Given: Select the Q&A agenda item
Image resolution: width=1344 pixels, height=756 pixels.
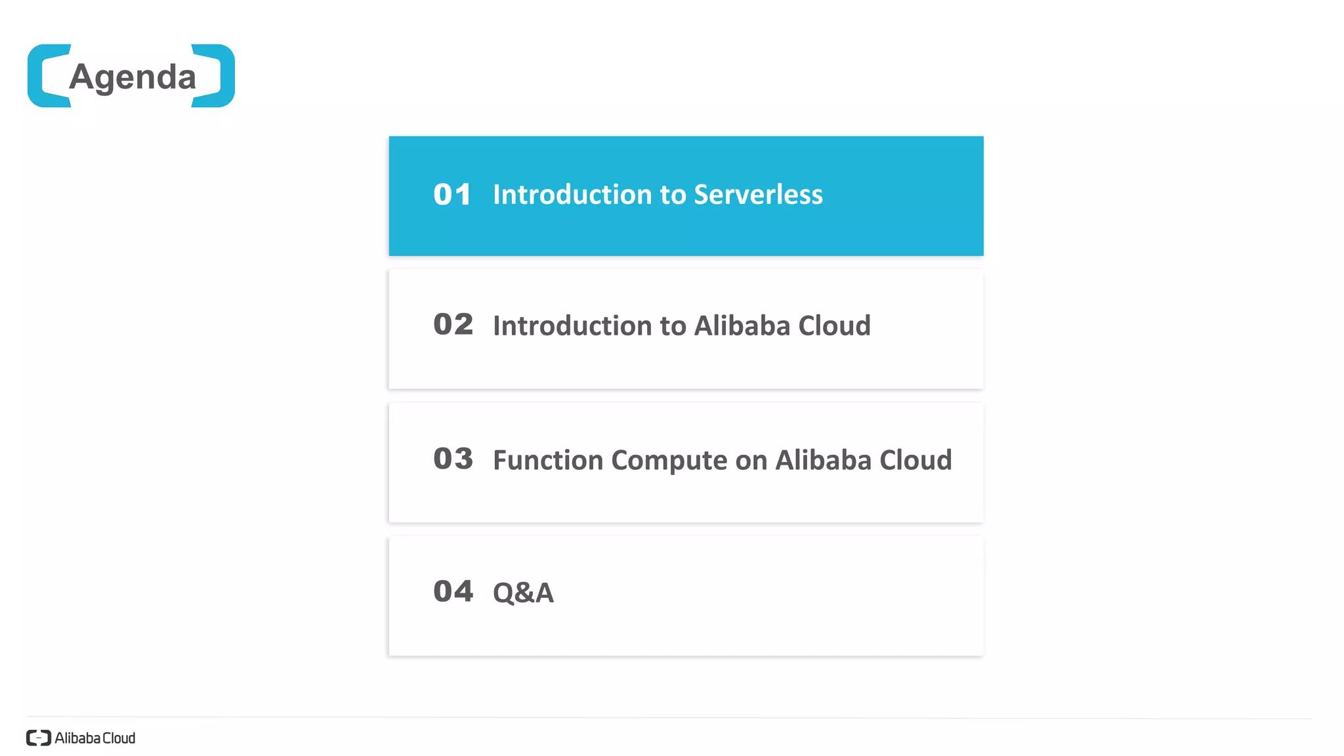Looking at the screenshot, I should point(686,596).
